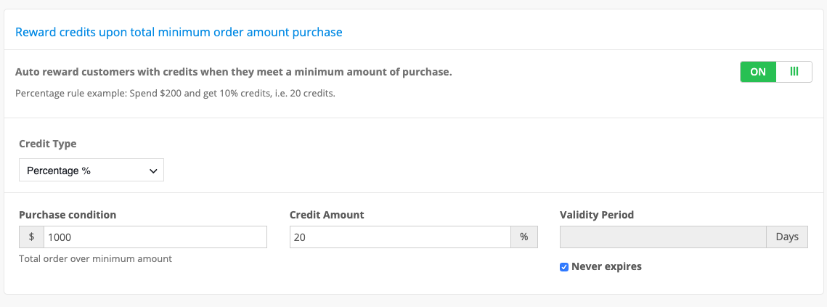
Task: Click the disabled Validity Period field
Action: tap(663, 237)
